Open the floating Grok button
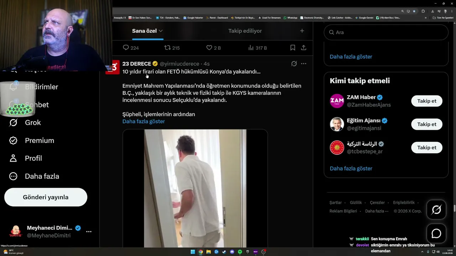Viewport: 456px width, 256px height. coord(436,210)
